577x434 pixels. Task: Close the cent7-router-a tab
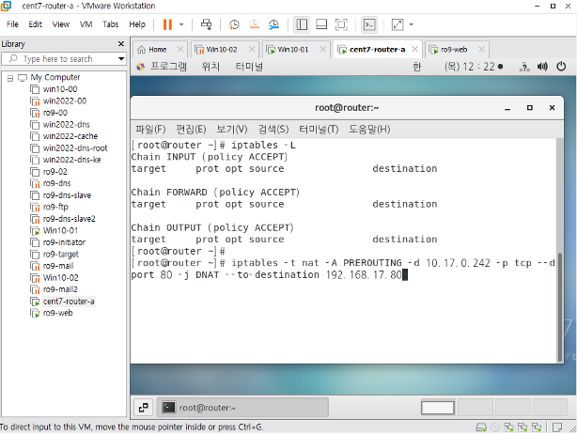tap(414, 49)
